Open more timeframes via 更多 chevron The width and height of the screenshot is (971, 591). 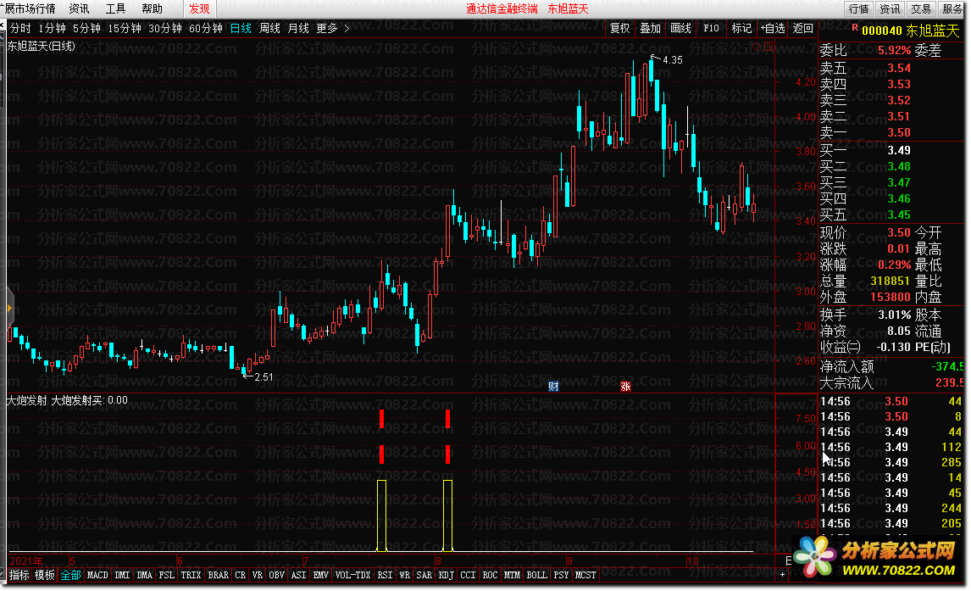pos(333,29)
